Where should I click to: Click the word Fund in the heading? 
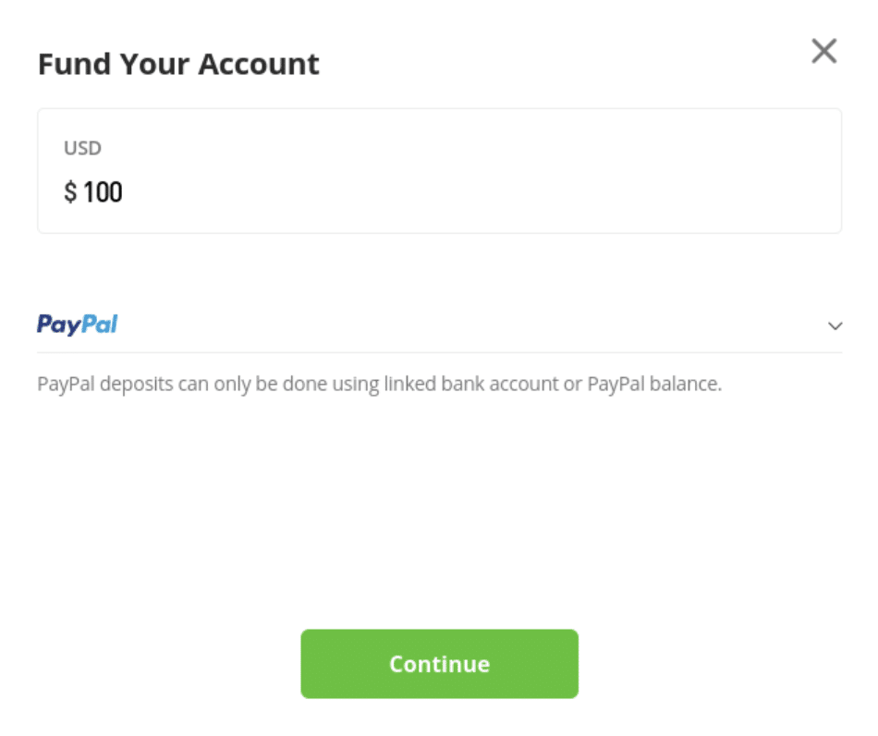coord(75,64)
